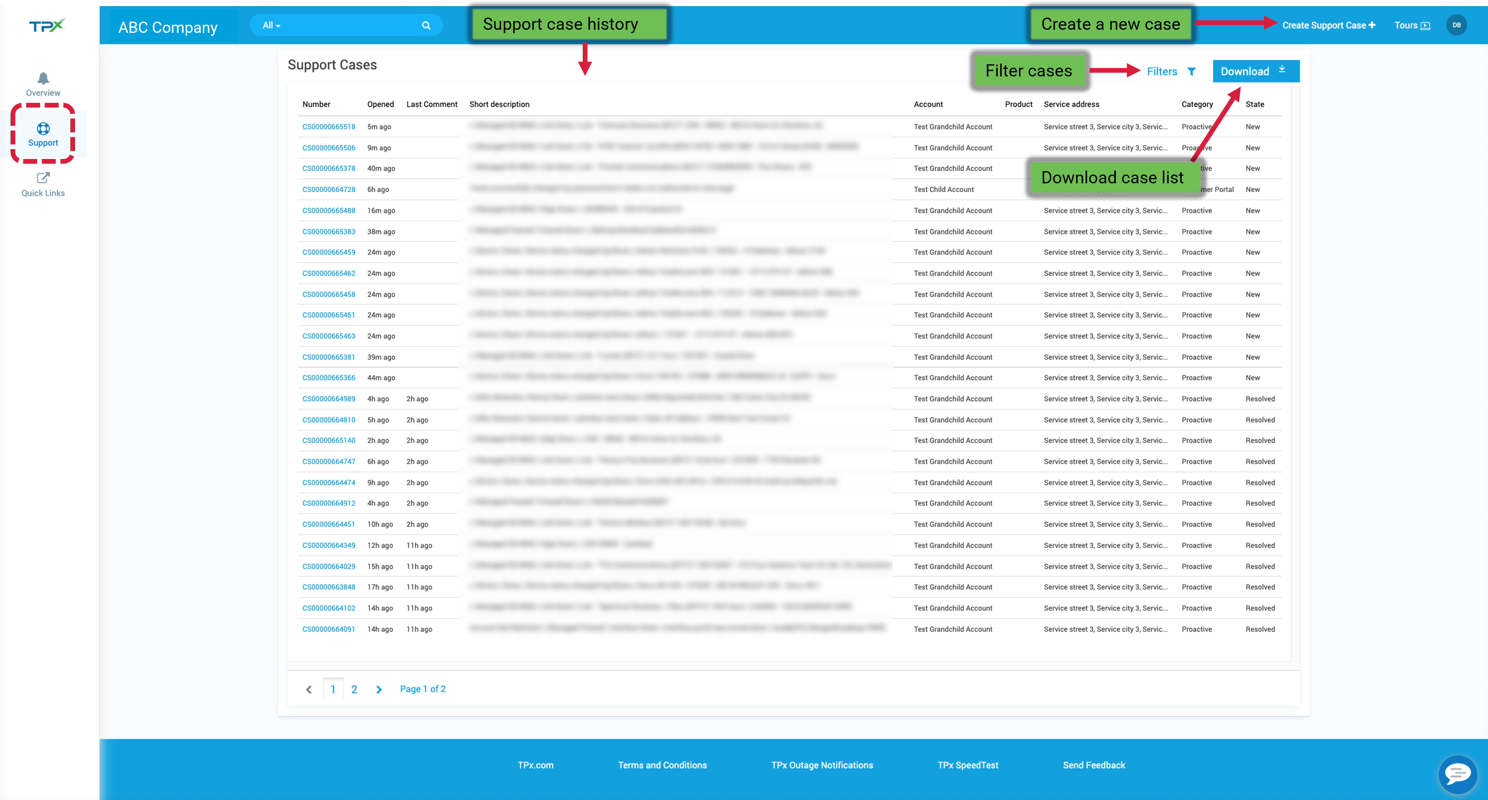Open Terms and Conditions link
This screenshot has height=800, width=1488.
click(x=662, y=765)
